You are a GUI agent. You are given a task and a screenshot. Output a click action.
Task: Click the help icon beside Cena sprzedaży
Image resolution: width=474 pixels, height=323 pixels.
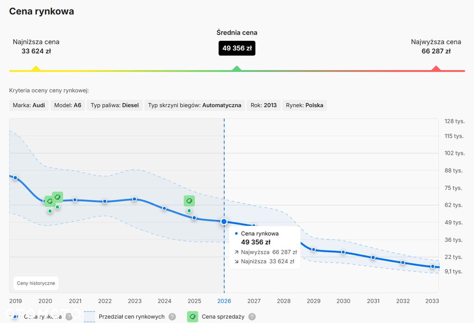(252, 317)
